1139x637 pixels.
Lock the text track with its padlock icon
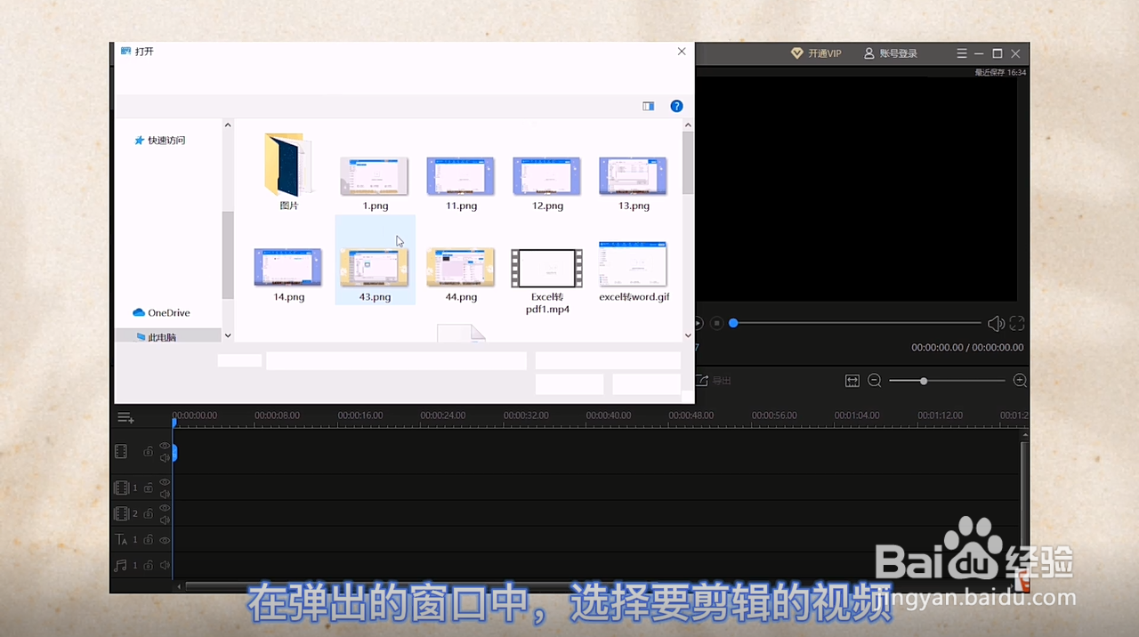[149, 539]
